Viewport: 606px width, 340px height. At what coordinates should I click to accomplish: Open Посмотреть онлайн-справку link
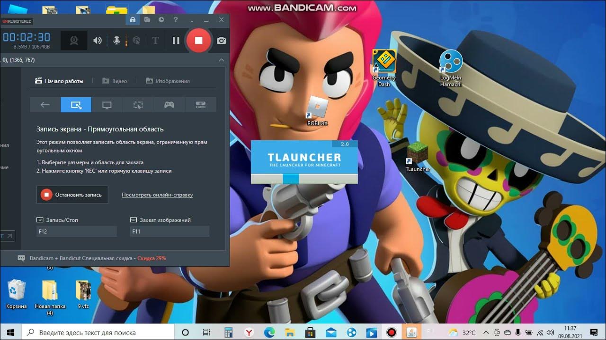click(157, 195)
